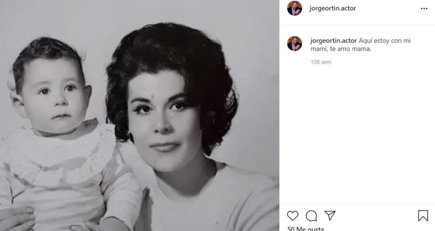View who liked via '50 Me gusta'

point(305,229)
